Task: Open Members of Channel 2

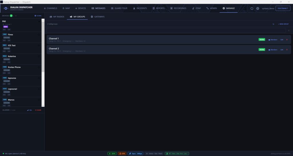Action: tap(273, 50)
